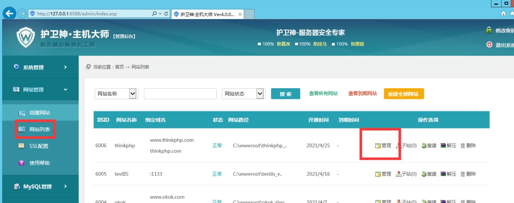Click the 修改密码 lock icon
Image resolution: width=514 pixels, height=203 pixels.
point(489,30)
